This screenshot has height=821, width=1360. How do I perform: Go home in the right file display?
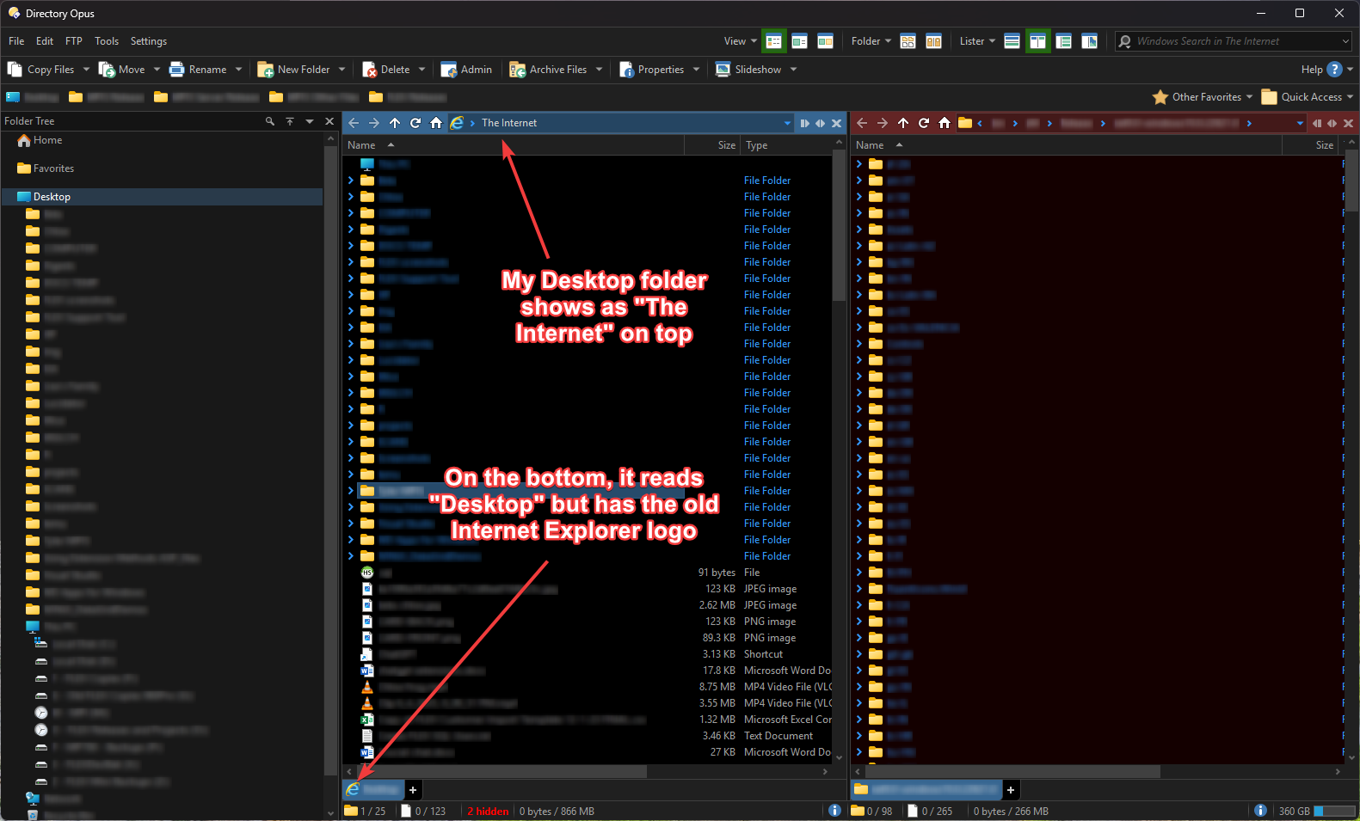(x=945, y=123)
